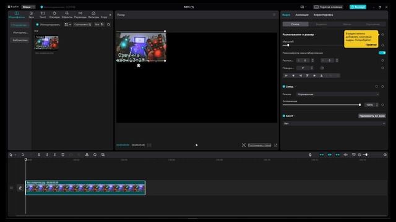Click the rotate handle below the preview clip

(139, 65)
